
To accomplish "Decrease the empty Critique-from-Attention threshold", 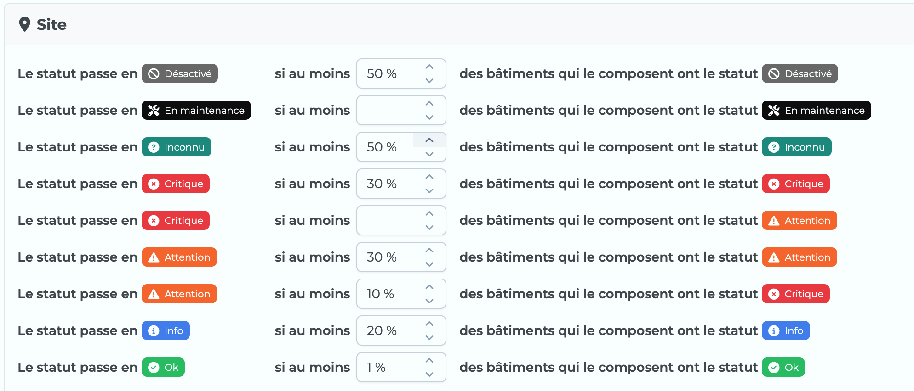I will pyautogui.click(x=429, y=227).
